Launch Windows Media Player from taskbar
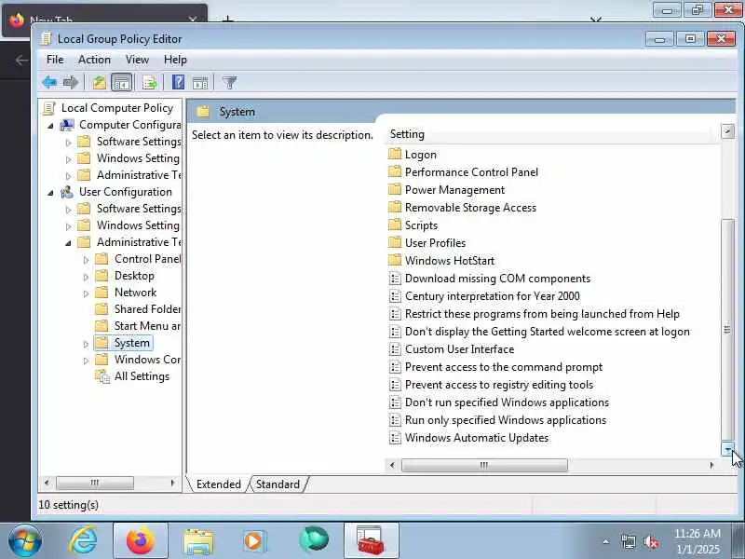Screen dimensions: 745x559 click(x=254, y=540)
